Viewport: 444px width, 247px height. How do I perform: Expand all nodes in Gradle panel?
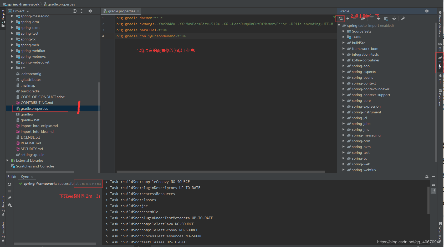click(x=372, y=18)
